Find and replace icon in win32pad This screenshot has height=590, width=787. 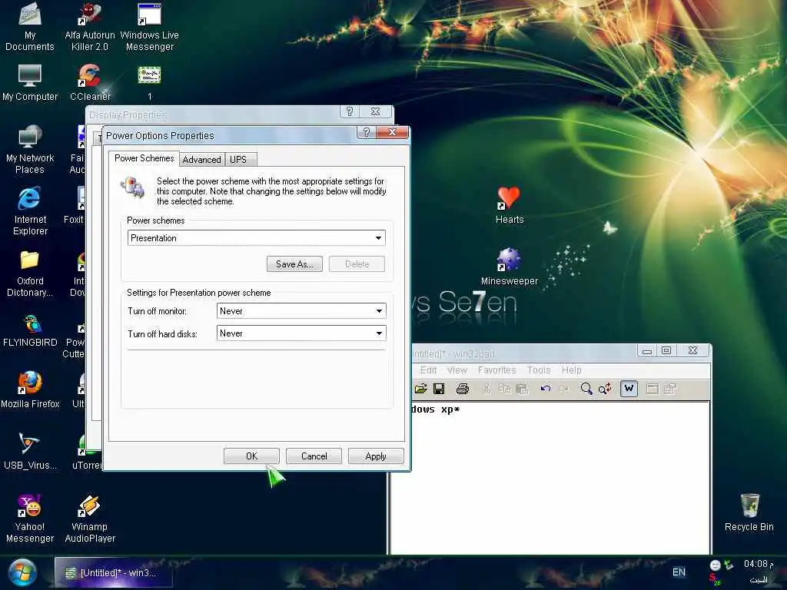tap(605, 389)
